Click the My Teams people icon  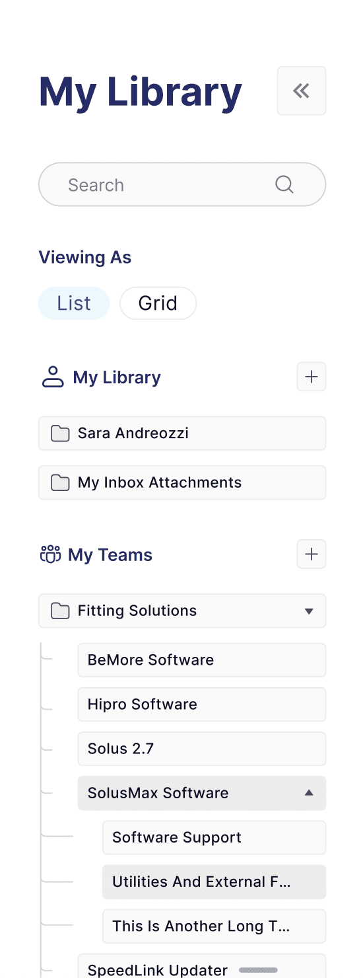point(51,554)
